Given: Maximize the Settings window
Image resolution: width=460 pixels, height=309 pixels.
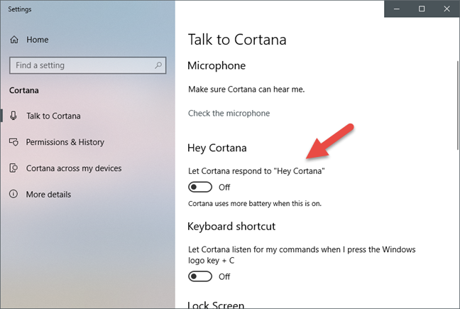Looking at the screenshot, I should [422, 9].
